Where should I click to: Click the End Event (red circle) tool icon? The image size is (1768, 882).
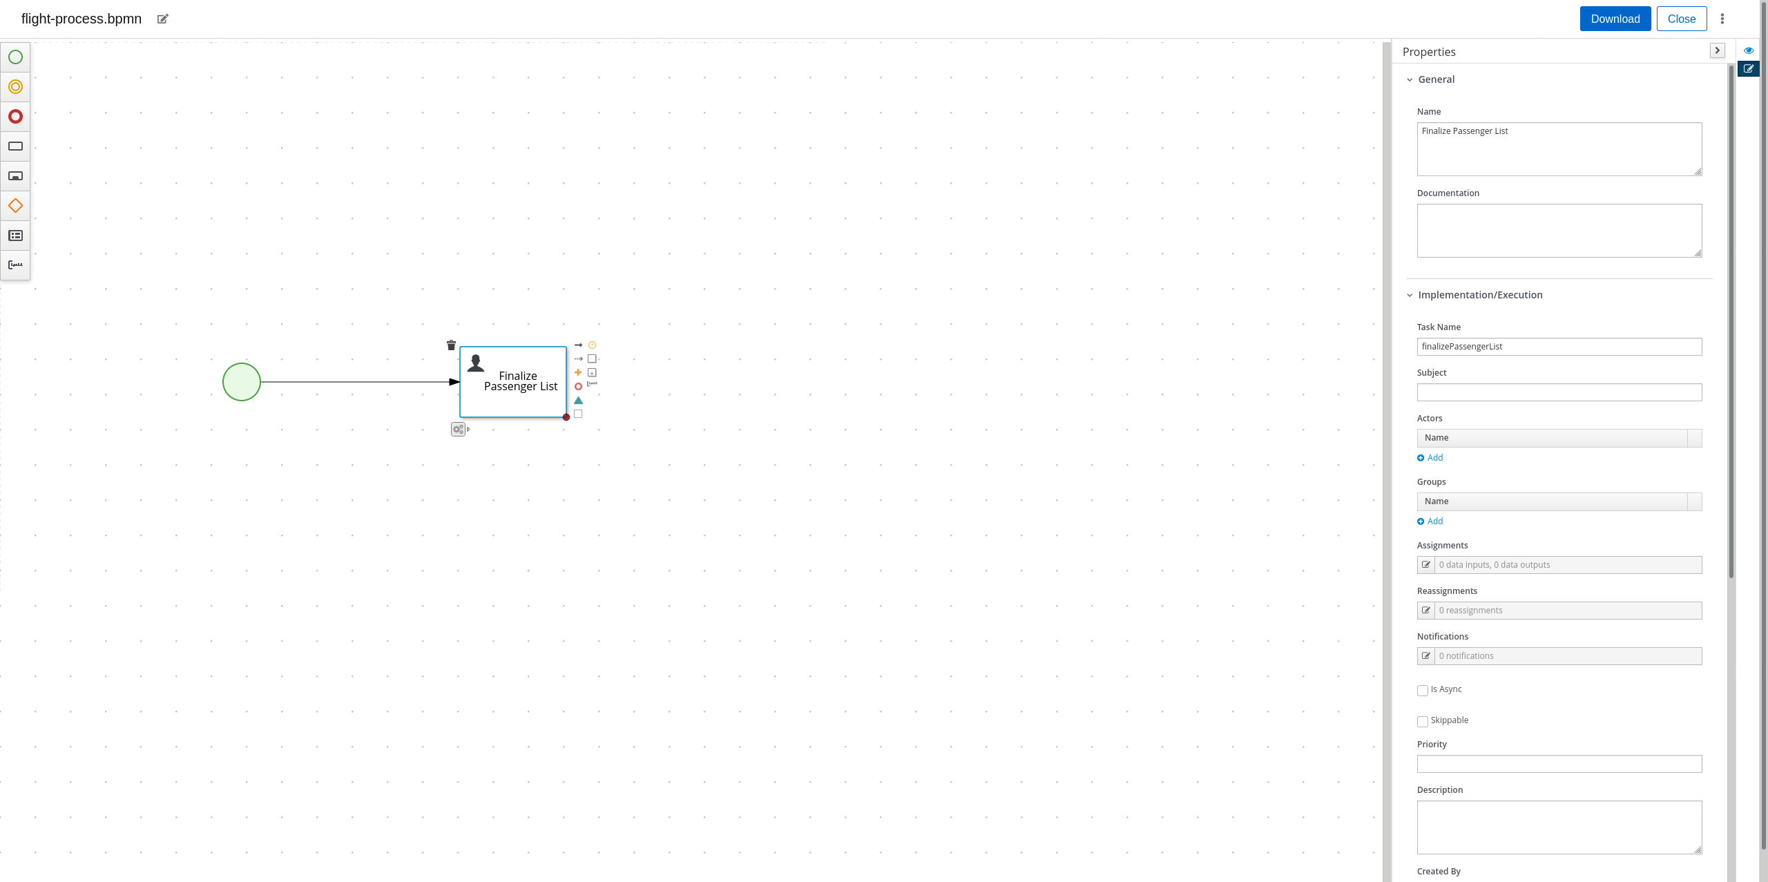pyautogui.click(x=16, y=116)
